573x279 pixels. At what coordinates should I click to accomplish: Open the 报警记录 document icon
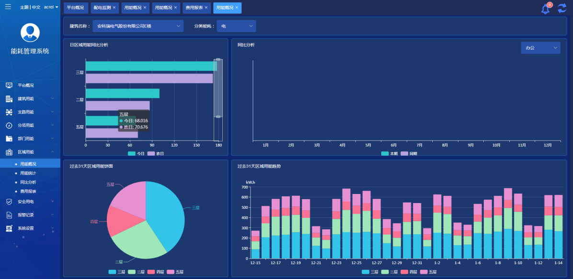coord(9,215)
